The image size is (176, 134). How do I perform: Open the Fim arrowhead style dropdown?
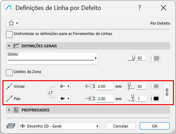[64, 98]
